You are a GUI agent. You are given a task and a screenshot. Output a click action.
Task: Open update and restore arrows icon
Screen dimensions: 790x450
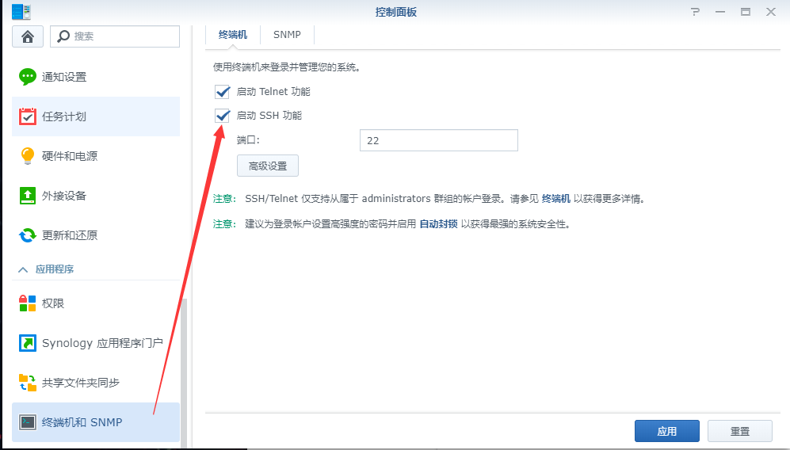[28, 235]
